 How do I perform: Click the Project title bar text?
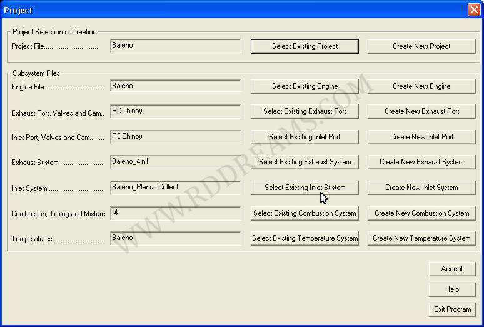click(18, 10)
